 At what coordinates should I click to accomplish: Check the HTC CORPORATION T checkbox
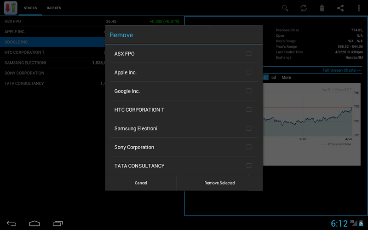[249, 109]
